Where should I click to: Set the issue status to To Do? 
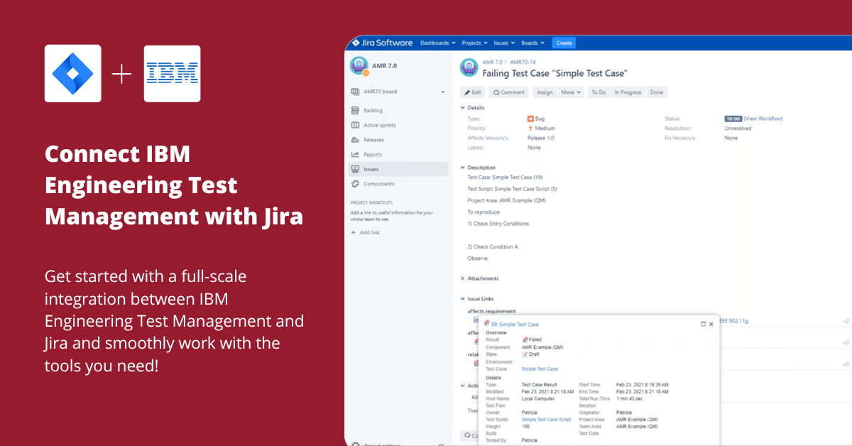[x=599, y=92]
